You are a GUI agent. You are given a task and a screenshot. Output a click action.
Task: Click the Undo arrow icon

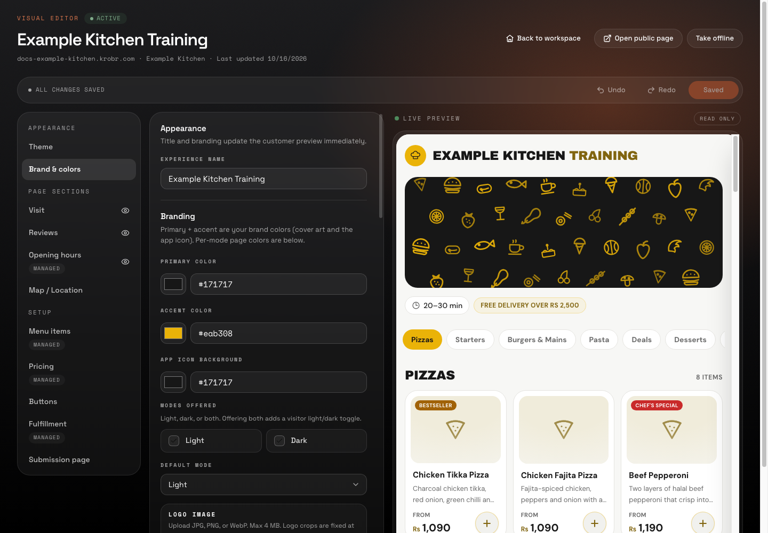[601, 90]
